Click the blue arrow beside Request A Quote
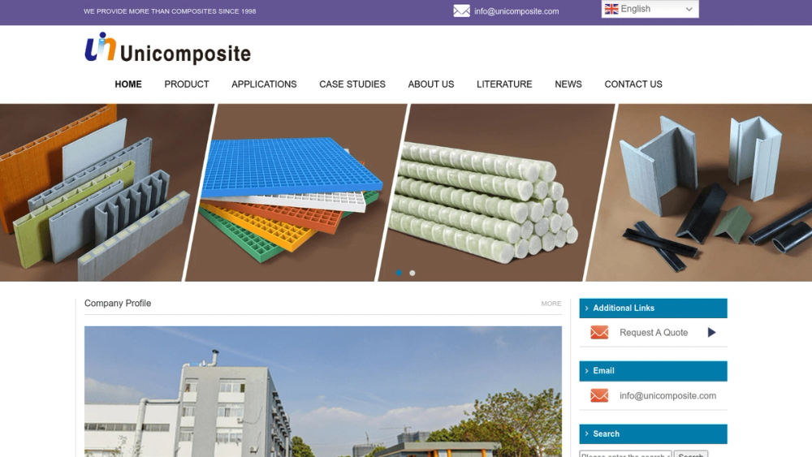This screenshot has width=812, height=457. tap(711, 332)
